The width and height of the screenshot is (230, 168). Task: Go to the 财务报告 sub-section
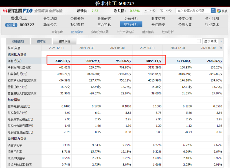coord(148,32)
